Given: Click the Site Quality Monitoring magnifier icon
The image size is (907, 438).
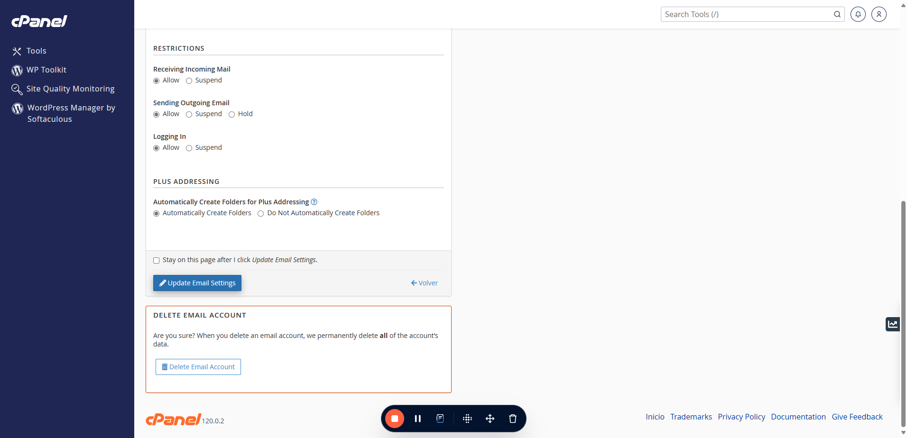Looking at the screenshot, I should 17,89.
